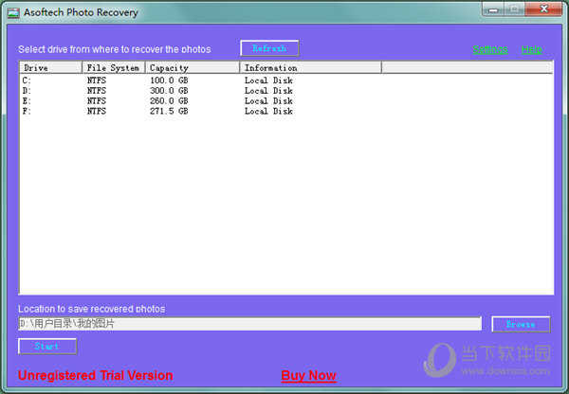Click the Start button to begin recovery
This screenshot has width=569, height=394.
pyautogui.click(x=47, y=346)
